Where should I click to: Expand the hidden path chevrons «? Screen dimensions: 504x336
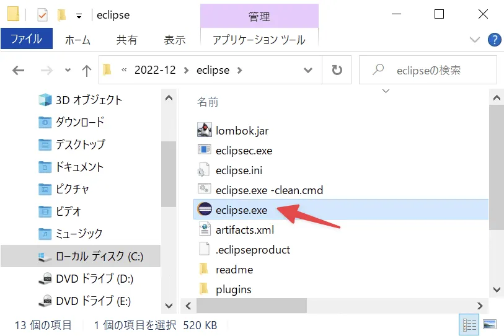pos(124,70)
